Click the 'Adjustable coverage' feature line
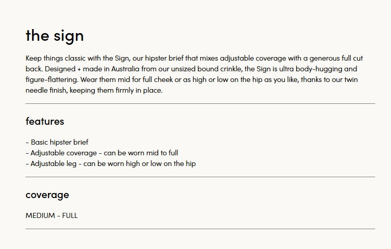Screen dimensions: 391x249 pyautogui.click(x=102, y=153)
